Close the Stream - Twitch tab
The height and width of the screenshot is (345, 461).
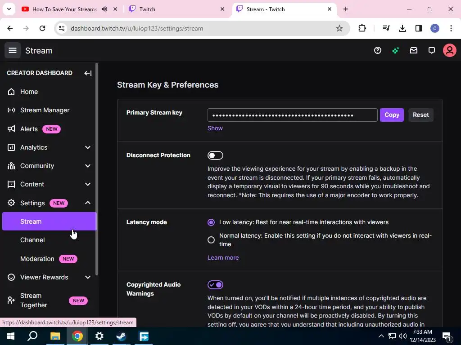pyautogui.click(x=330, y=9)
